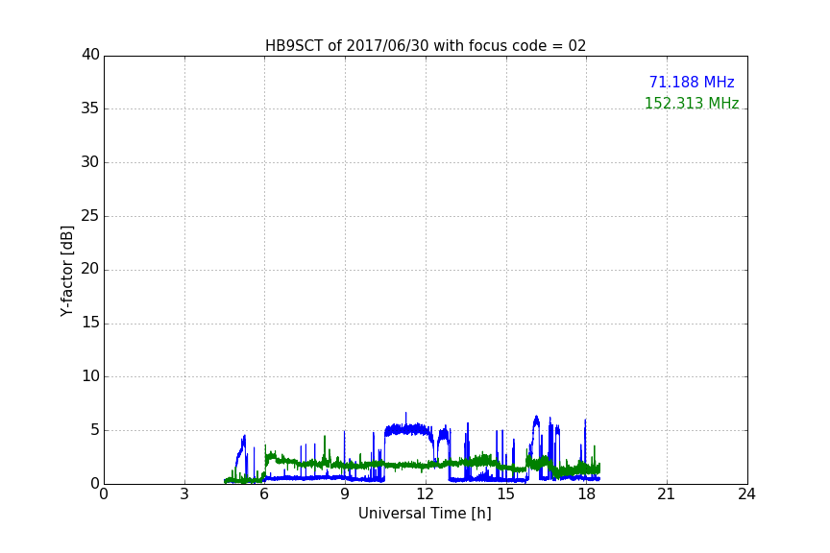The height and width of the screenshot is (553, 830).
Task: Click y-axis tick label 35
Action: (90, 108)
